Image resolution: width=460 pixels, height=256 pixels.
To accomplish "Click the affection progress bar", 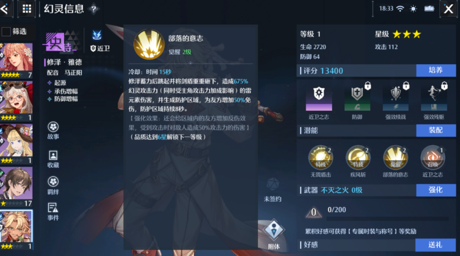I will coord(387,219).
